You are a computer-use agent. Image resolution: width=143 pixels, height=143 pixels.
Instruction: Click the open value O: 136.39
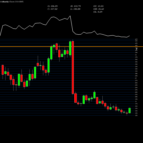[53, 6]
